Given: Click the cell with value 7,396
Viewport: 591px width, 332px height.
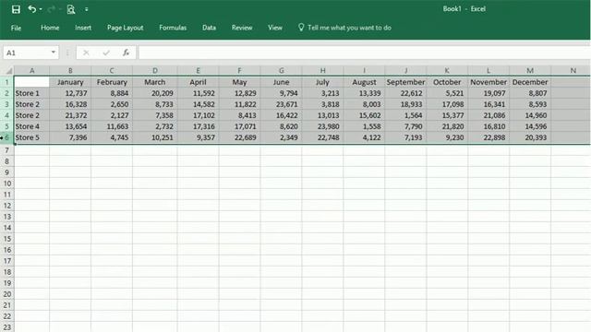Looking at the screenshot, I should tap(70, 137).
